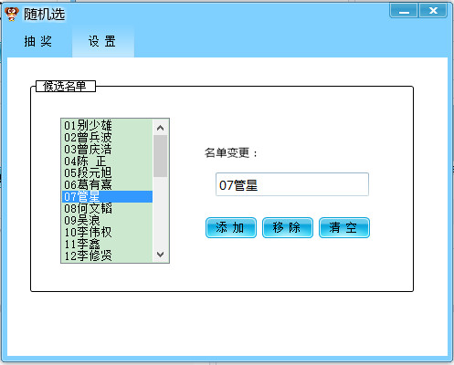Select 08何文韬 in the list

tap(107, 208)
